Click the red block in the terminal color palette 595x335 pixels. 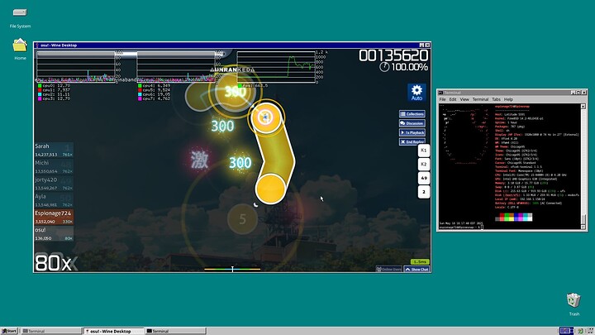[x=502, y=217]
